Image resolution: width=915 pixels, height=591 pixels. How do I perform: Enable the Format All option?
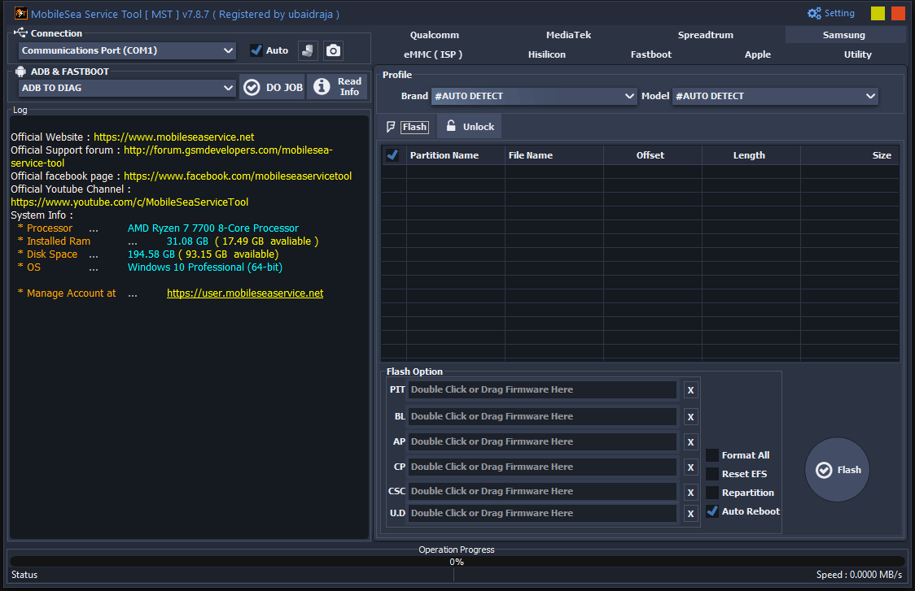[x=711, y=455]
